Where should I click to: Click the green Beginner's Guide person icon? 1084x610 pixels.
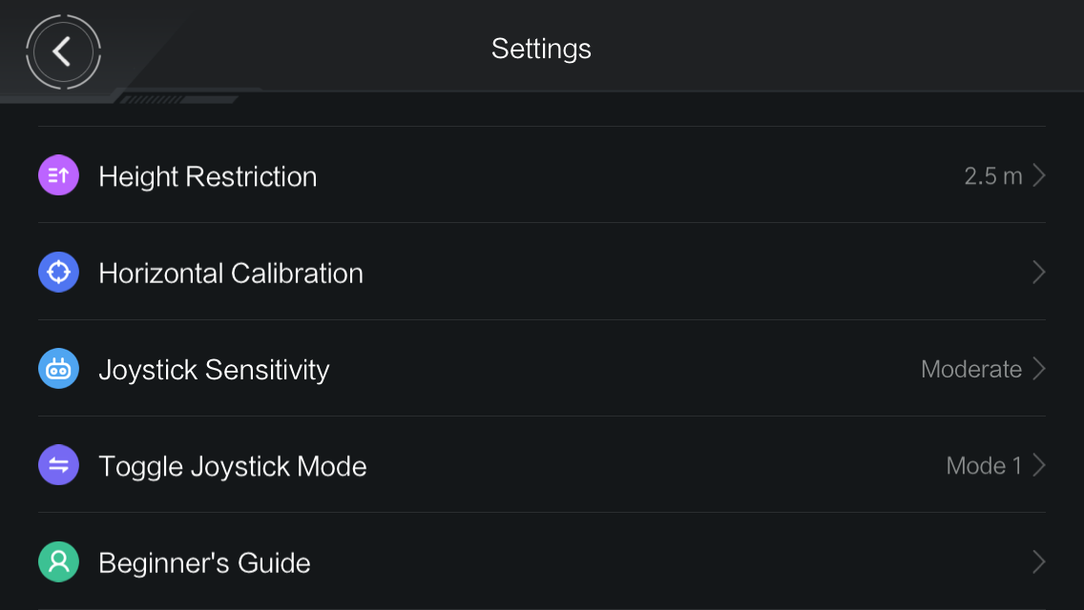click(59, 561)
